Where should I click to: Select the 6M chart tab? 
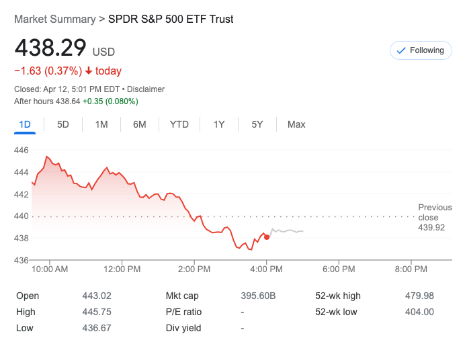140,124
